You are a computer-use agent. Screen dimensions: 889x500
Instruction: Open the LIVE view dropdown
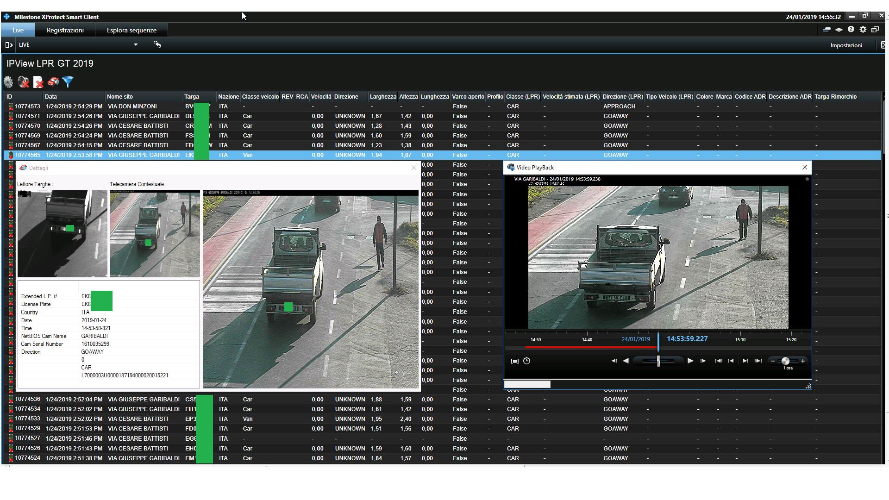[x=136, y=45]
